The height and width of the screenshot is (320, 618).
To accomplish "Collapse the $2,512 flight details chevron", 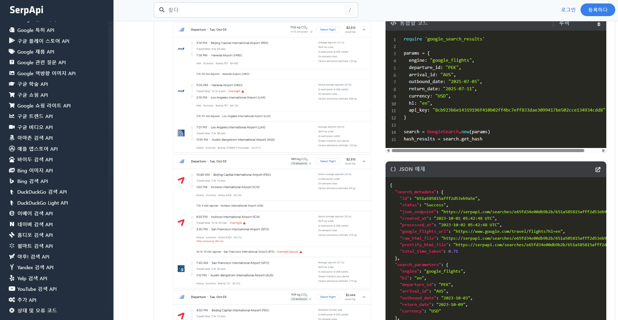I will 364,30.
